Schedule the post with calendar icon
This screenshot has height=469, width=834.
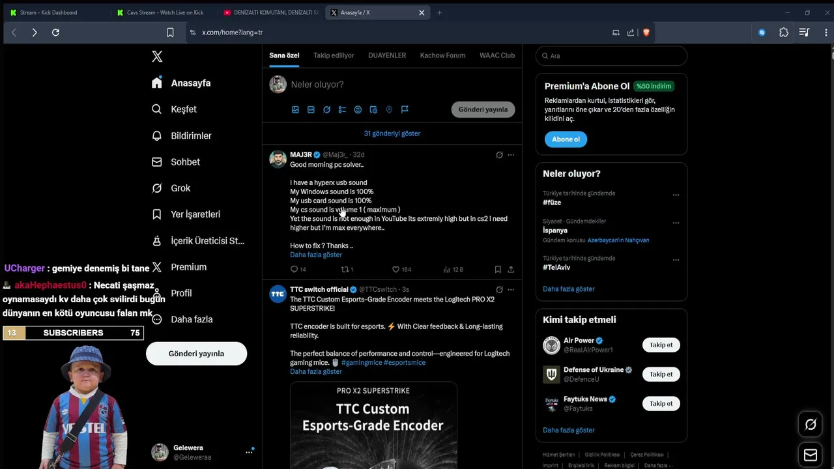(373, 109)
